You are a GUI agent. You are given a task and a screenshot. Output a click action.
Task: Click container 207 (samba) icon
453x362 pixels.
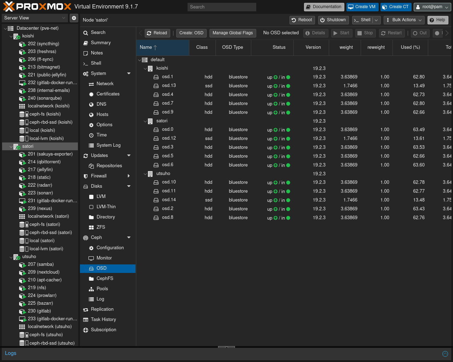point(22,265)
